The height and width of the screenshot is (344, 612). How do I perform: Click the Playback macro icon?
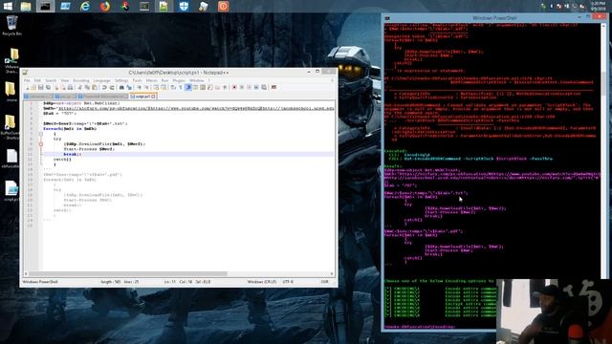(x=249, y=87)
